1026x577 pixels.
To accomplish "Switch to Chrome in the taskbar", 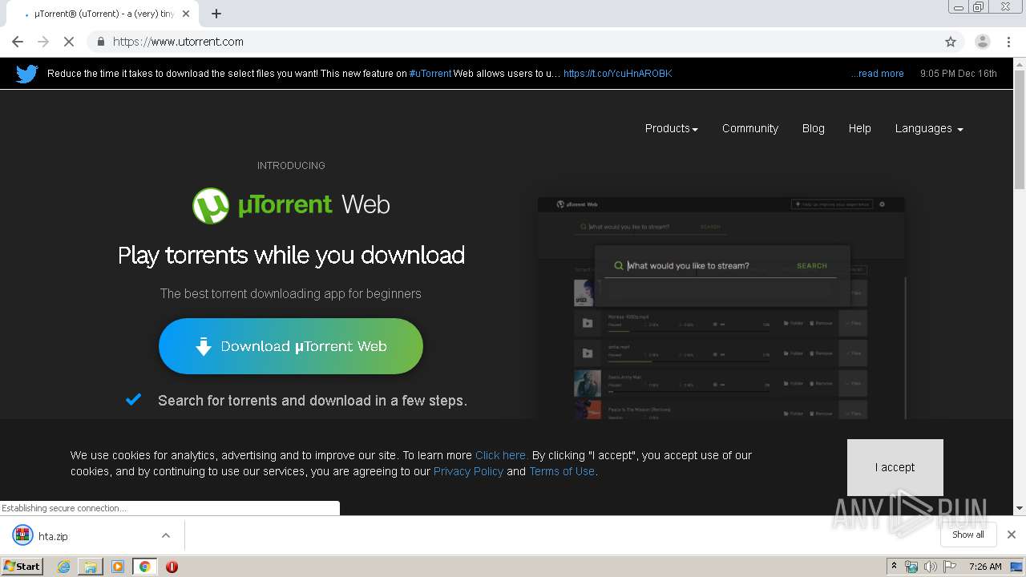I will tap(144, 567).
